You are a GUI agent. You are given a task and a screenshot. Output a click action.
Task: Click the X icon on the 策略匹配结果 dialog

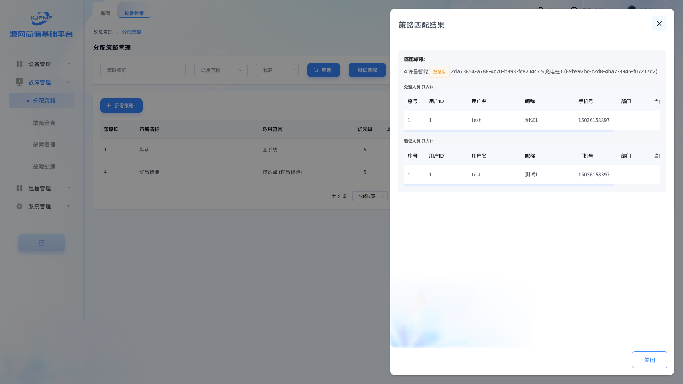[659, 23]
